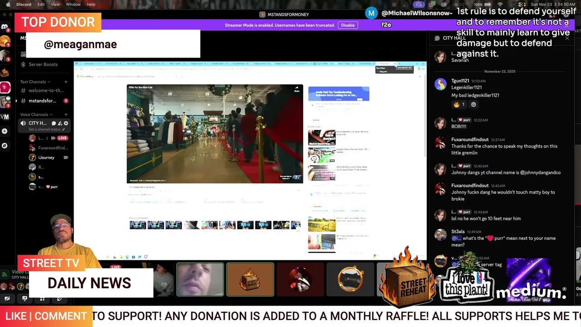The width and height of the screenshot is (581, 327).
Task: Open the View menu
Action: pos(55,5)
